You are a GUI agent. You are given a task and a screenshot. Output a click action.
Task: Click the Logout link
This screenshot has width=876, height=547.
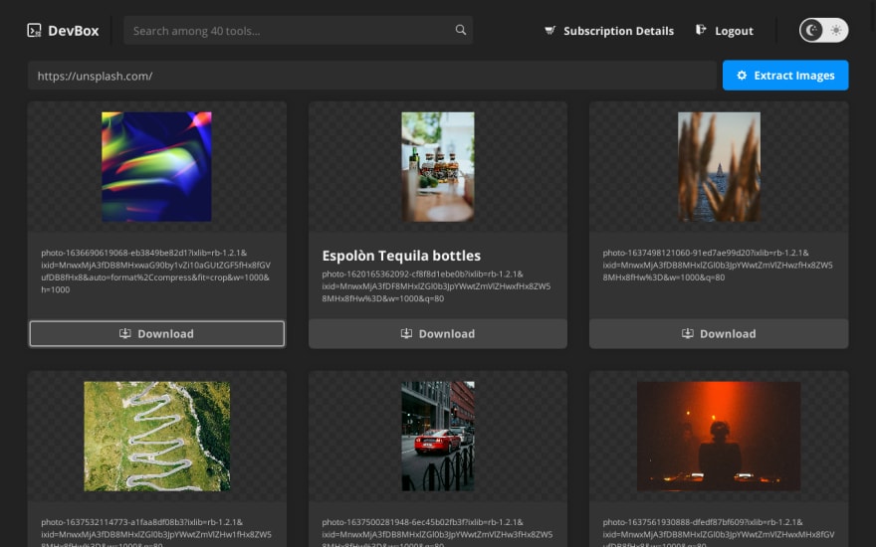(734, 31)
